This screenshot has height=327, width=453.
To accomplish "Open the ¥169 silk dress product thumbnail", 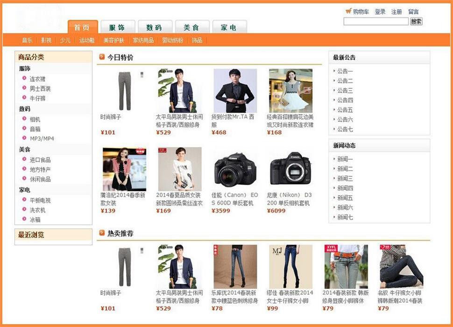I will coord(180,169).
